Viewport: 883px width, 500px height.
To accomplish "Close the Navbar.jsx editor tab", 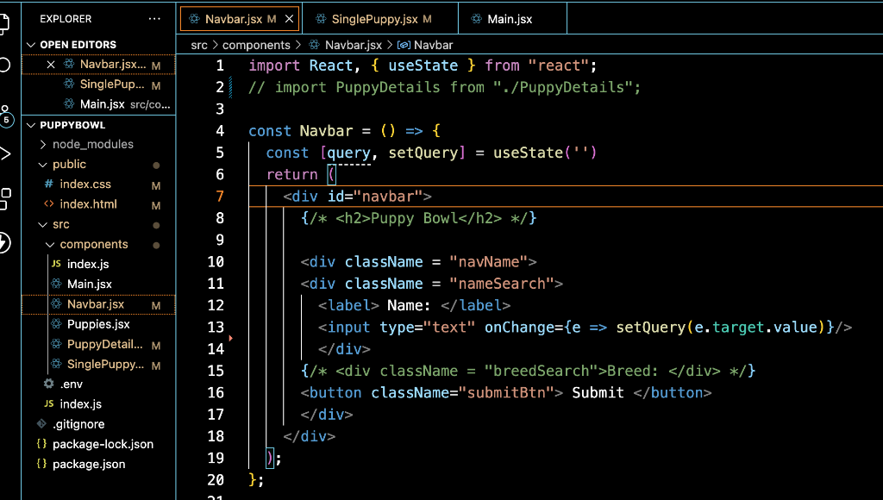I will click(x=289, y=19).
